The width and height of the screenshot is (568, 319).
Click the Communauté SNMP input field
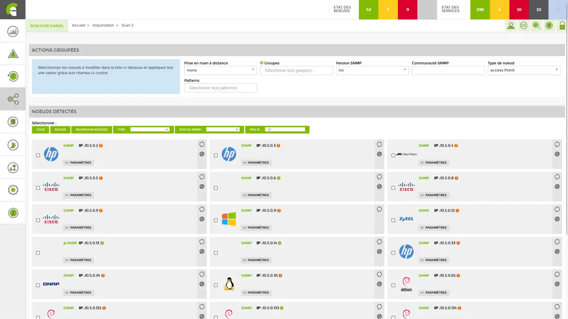click(x=448, y=70)
